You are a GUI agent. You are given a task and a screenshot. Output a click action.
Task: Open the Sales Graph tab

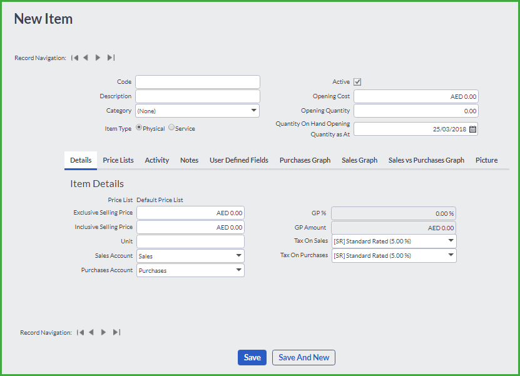coord(359,160)
